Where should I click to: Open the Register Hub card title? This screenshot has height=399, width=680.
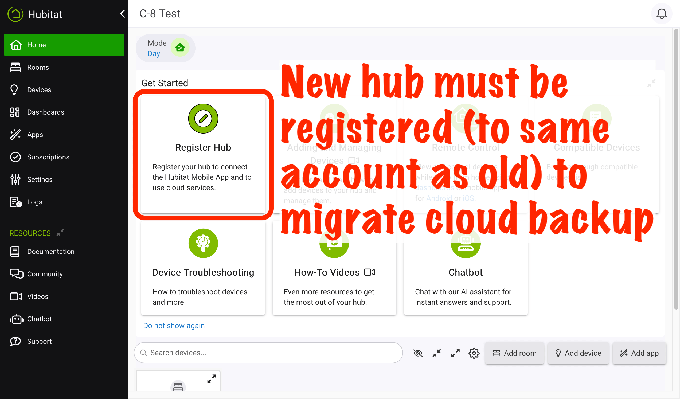pos(203,147)
